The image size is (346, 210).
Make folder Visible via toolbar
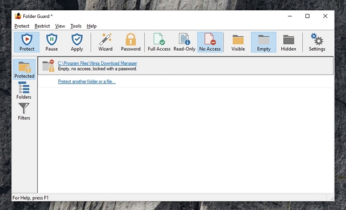tap(238, 42)
